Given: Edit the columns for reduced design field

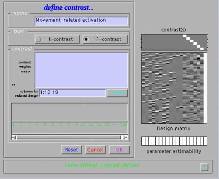Looking at the screenshot, I should [x=73, y=93].
